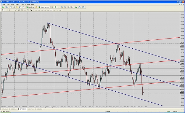Select the Text Label tool

click(28, 10)
